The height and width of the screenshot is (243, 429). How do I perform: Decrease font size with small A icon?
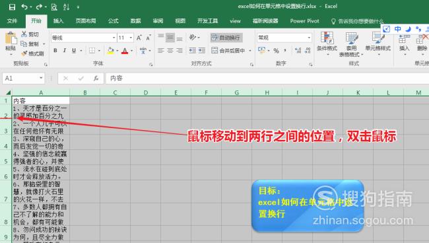click(148, 38)
